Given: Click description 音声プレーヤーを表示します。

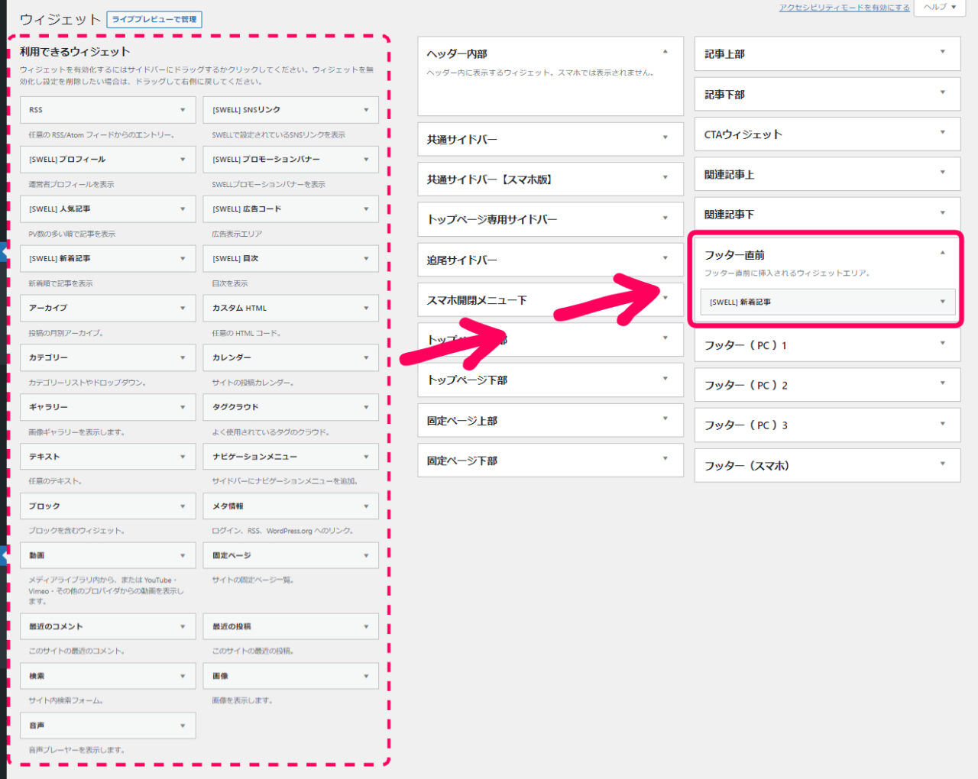Looking at the screenshot, I should [x=76, y=750].
